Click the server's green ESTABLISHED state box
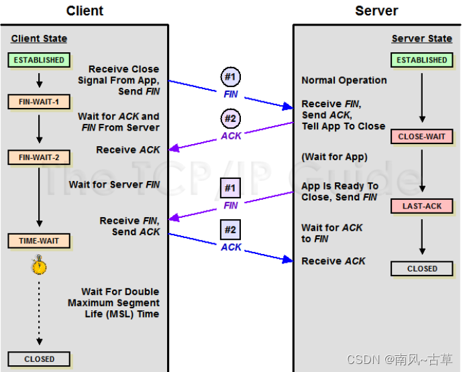463x372 pixels. 421,60
